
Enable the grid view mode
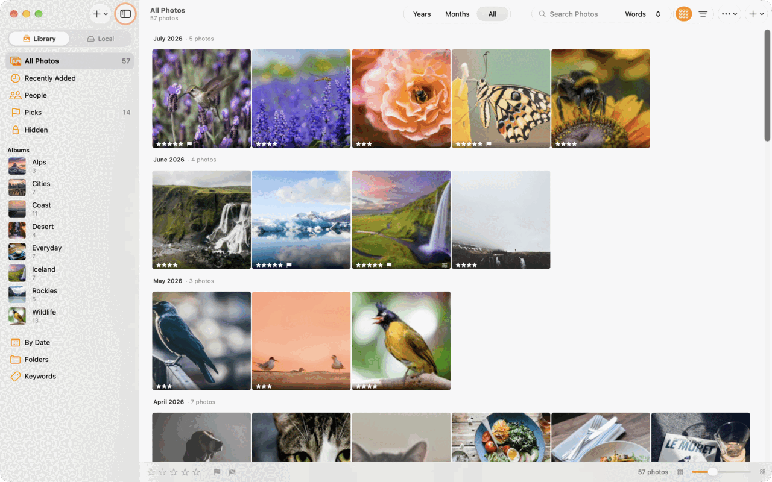(683, 14)
